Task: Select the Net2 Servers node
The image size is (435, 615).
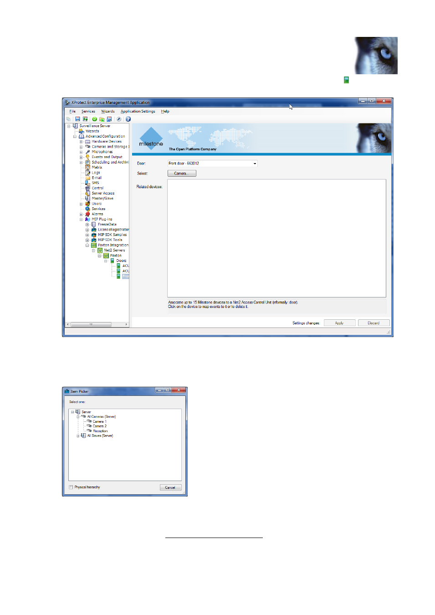Action: point(114,251)
